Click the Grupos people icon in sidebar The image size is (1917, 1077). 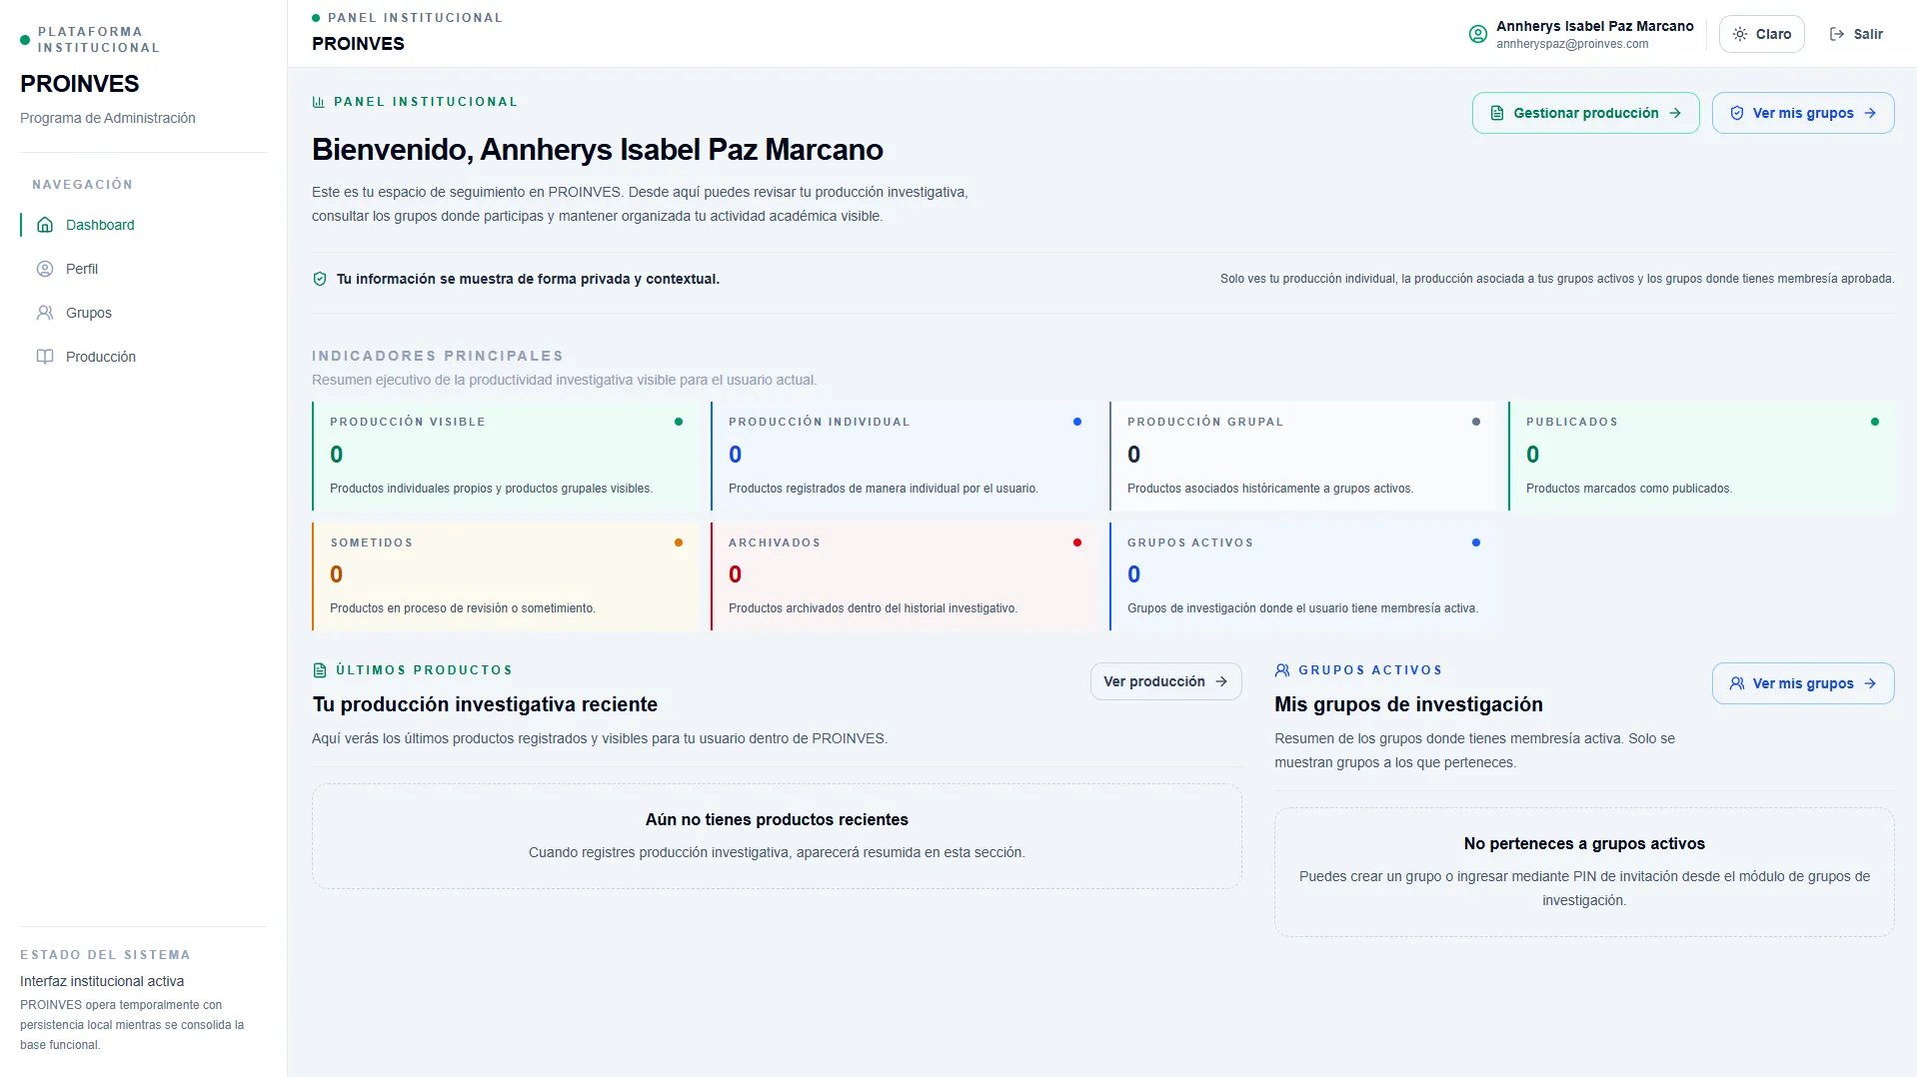pos(45,313)
